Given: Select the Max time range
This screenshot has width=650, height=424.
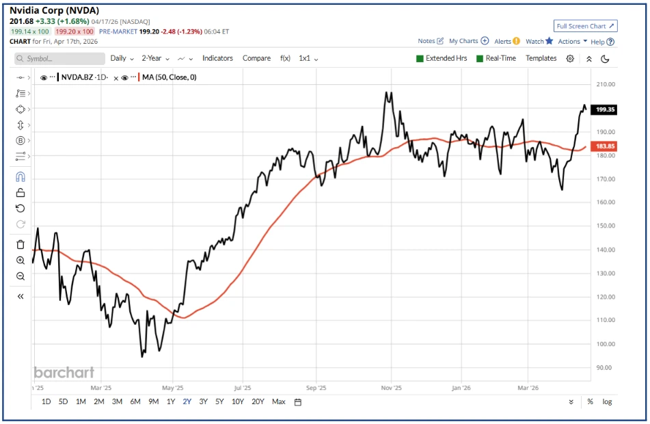Looking at the screenshot, I should pyautogui.click(x=279, y=401).
